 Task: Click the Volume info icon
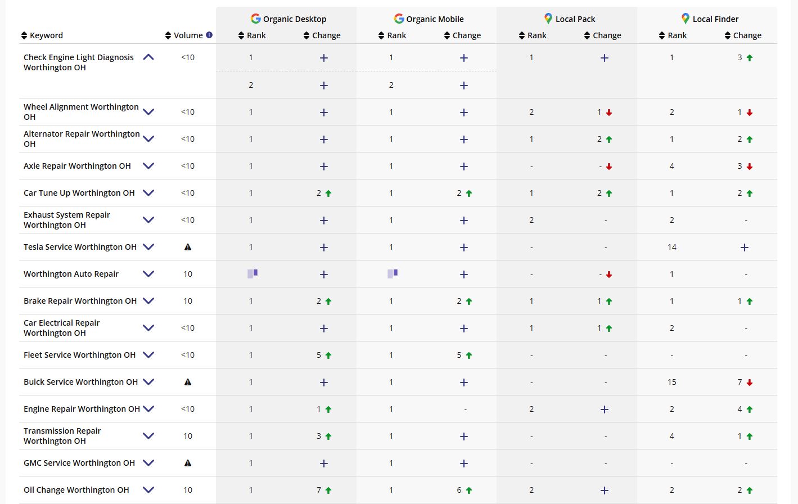coord(209,35)
